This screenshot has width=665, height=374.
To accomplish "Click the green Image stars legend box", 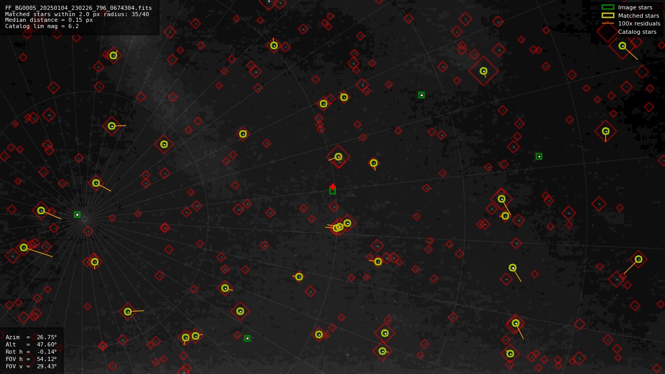I will tap(608, 7).
